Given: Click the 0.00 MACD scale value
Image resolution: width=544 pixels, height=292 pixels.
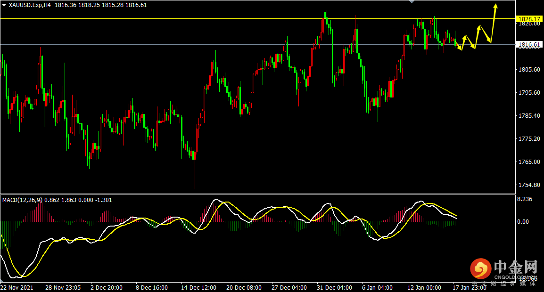Looking at the screenshot, I should 523,222.
